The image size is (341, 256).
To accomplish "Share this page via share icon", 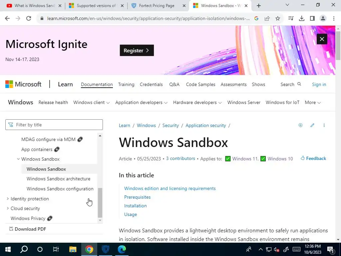I will [x=267, y=19].
